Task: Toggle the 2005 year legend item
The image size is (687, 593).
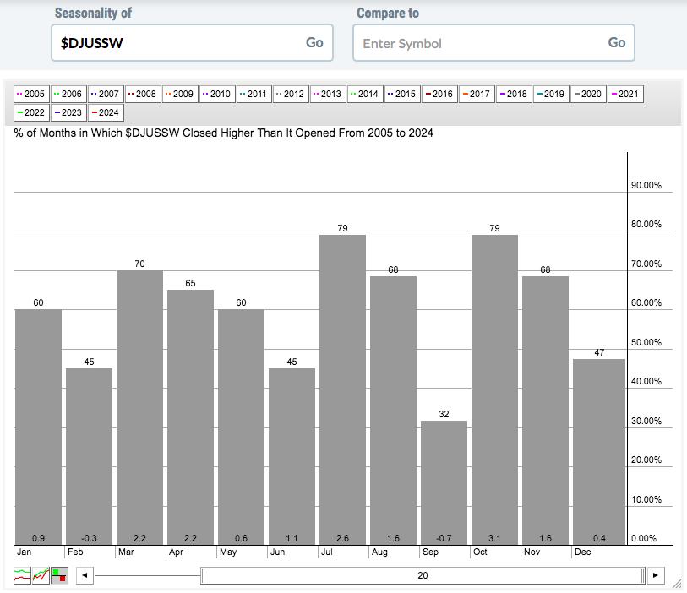Action: point(31,94)
